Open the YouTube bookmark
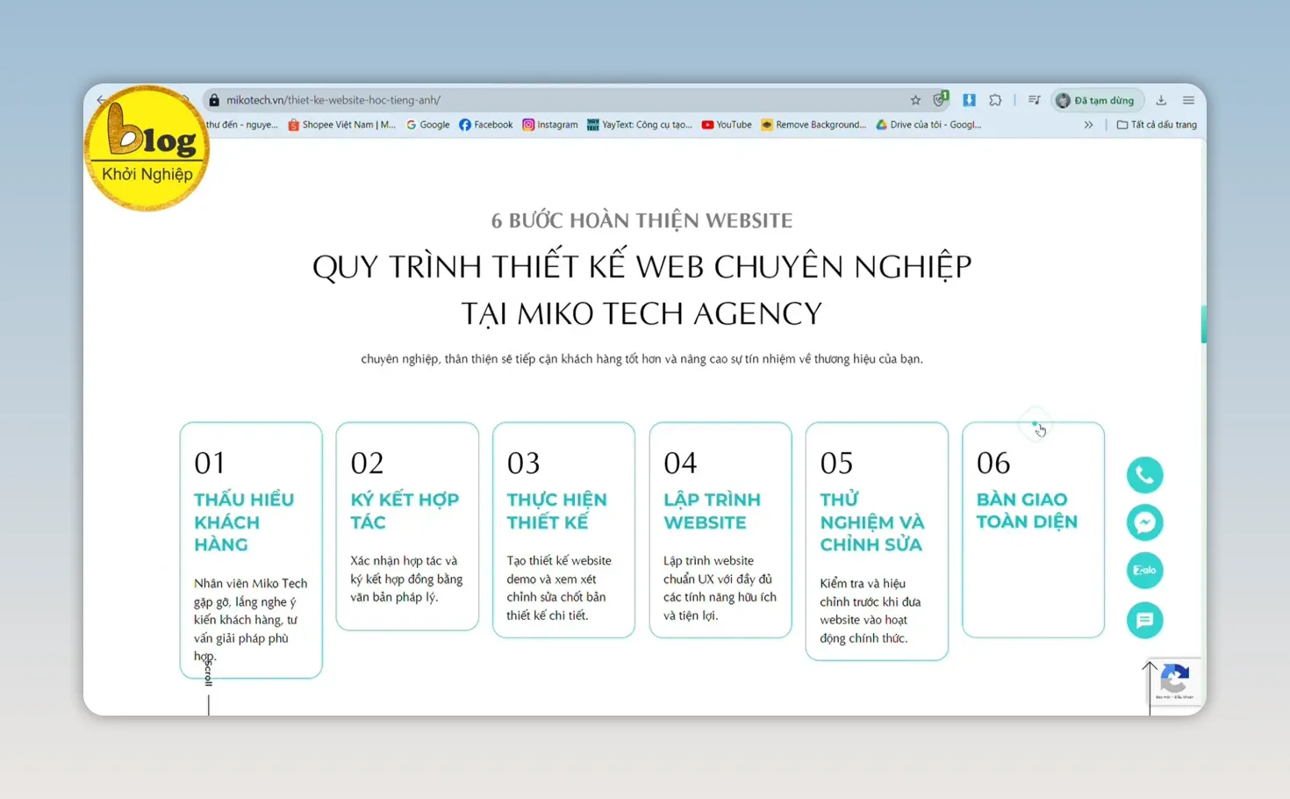Screen dimensions: 1290x799 click(727, 125)
